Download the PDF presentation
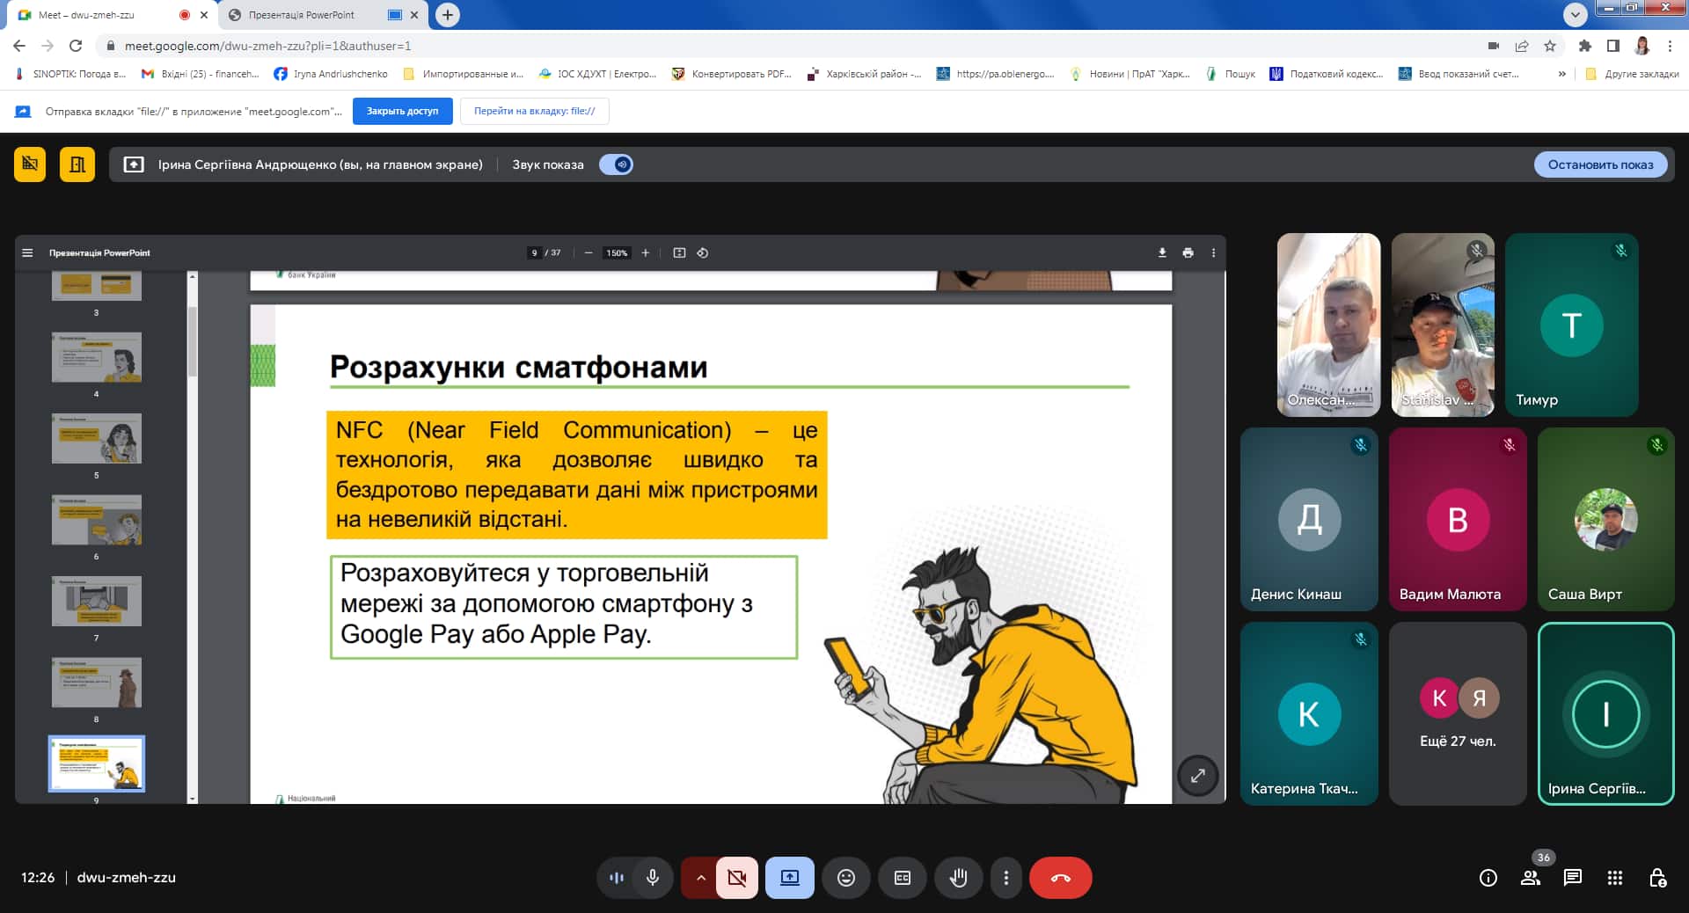 (1162, 253)
